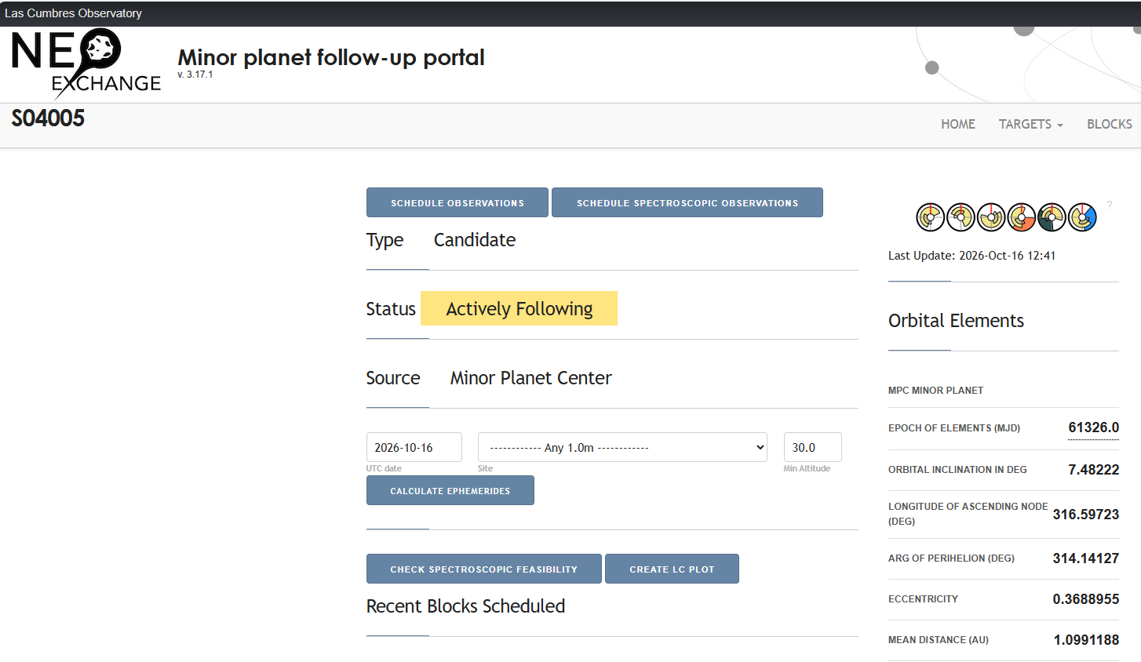
Task: Click the NEO Exchange asteroid logo
Action: (86, 63)
